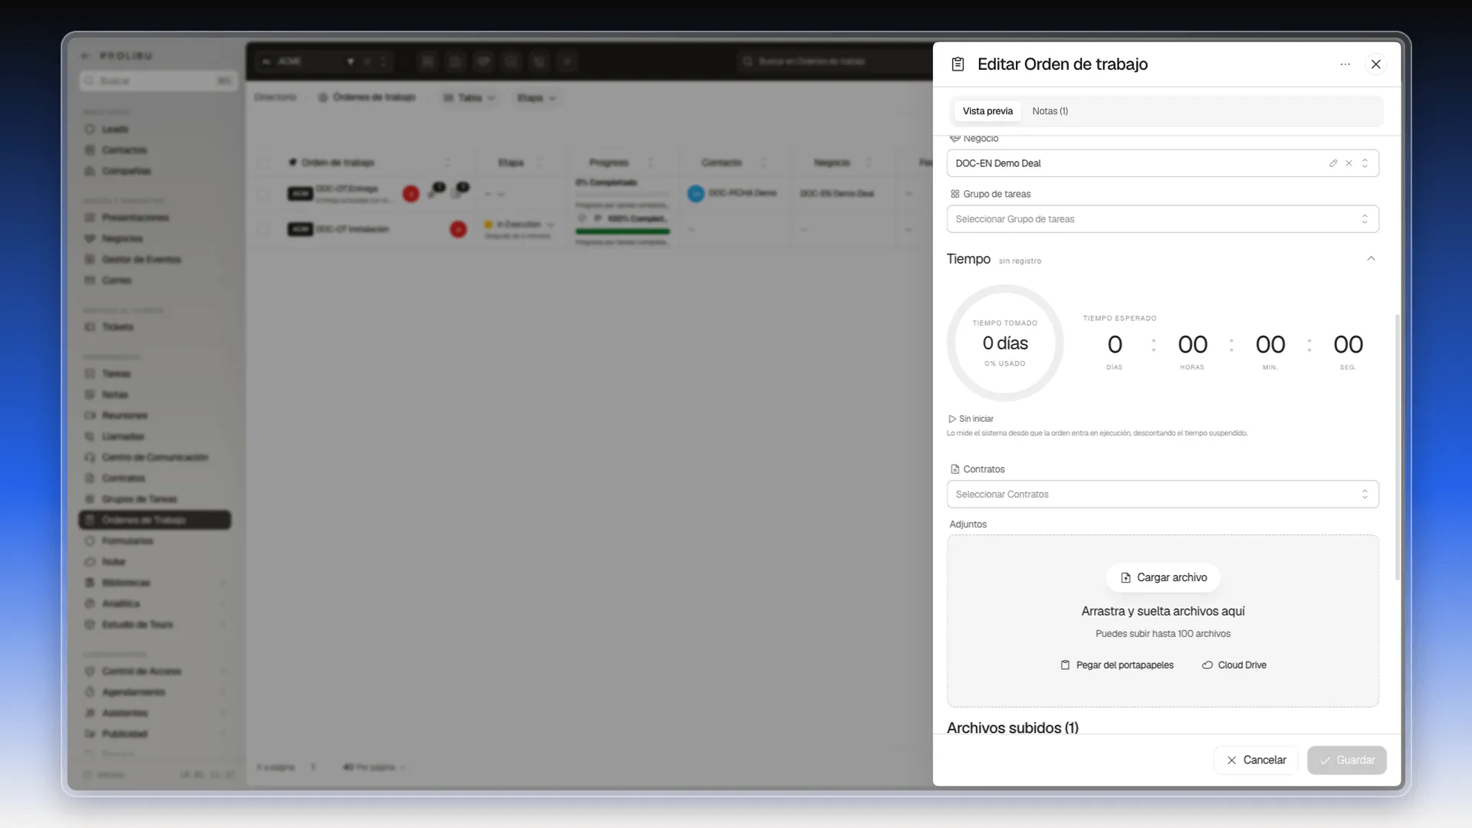Viewport: 1472px width, 828px height.
Task: Click the Cancelar button
Action: click(1256, 761)
